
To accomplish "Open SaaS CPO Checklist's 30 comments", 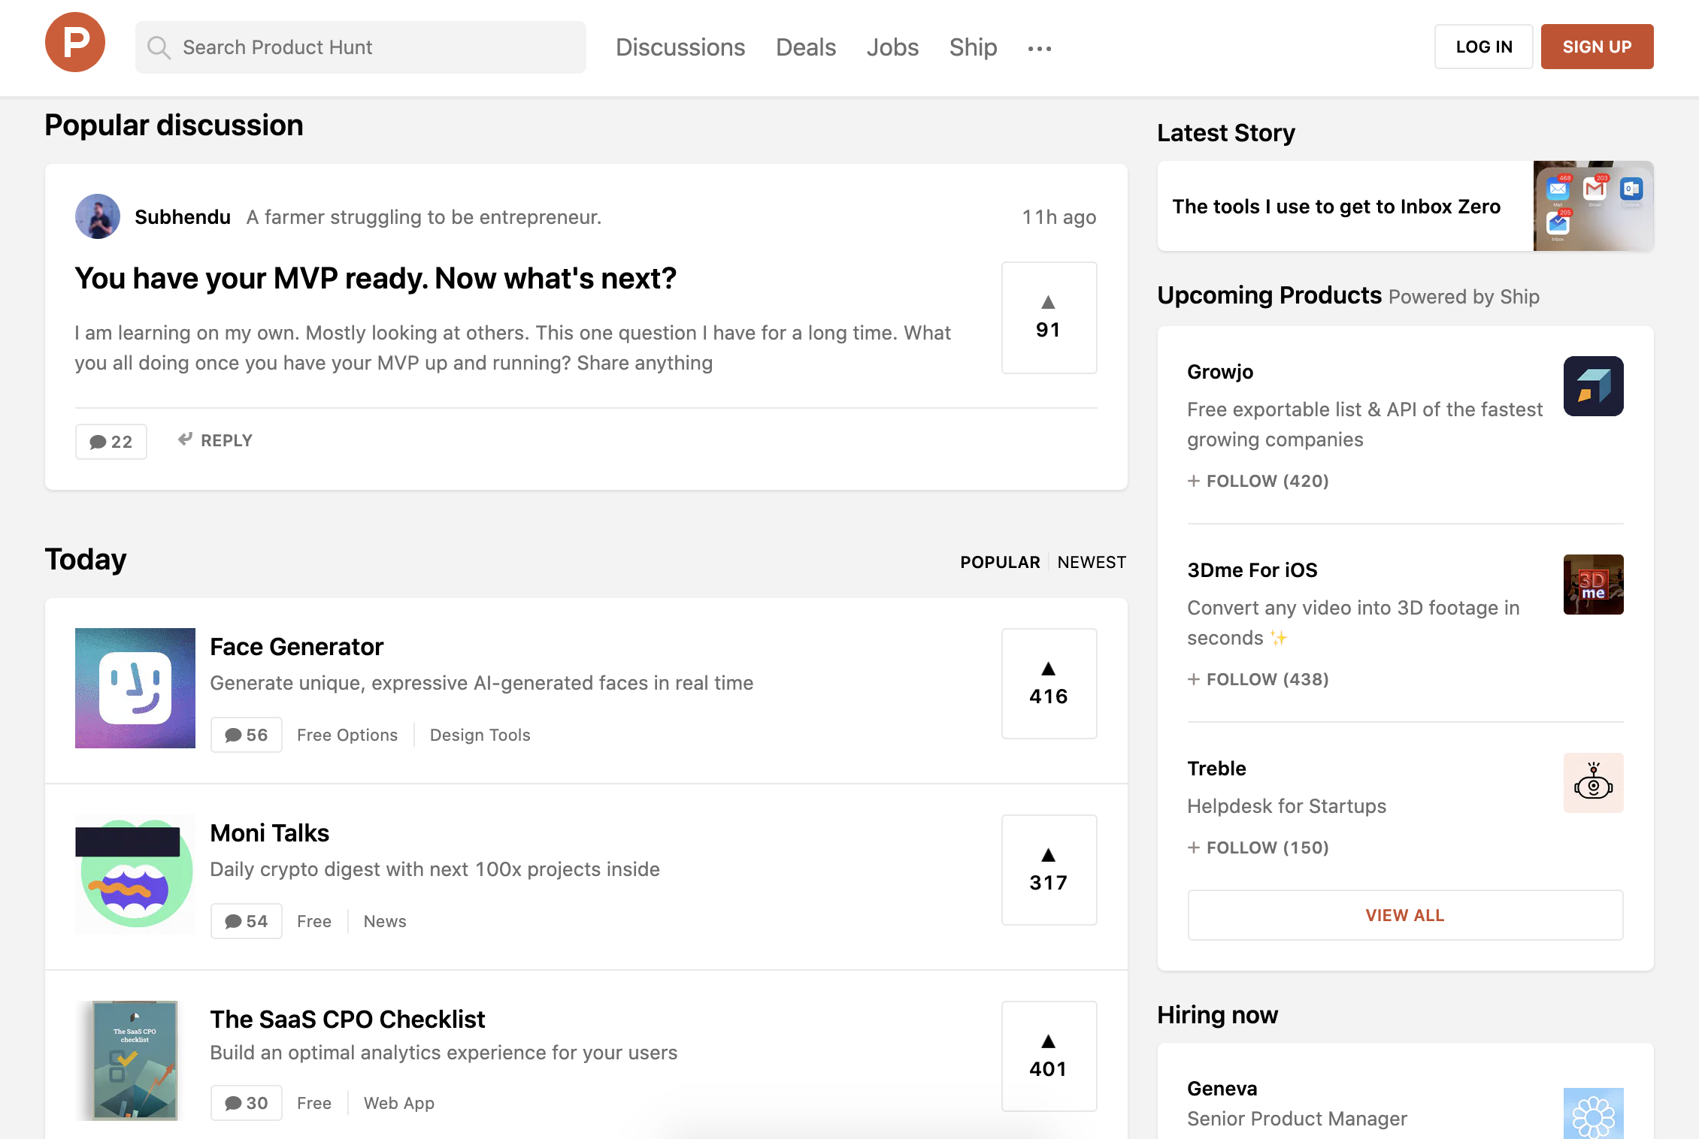I will [x=247, y=1103].
